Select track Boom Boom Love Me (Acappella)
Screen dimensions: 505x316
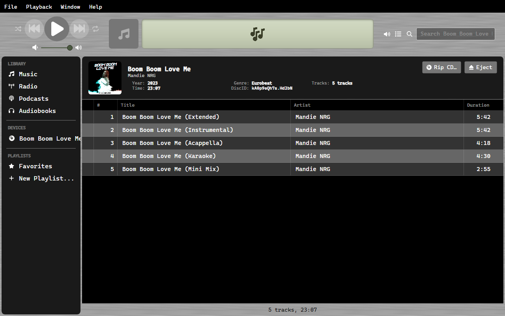tap(294, 143)
